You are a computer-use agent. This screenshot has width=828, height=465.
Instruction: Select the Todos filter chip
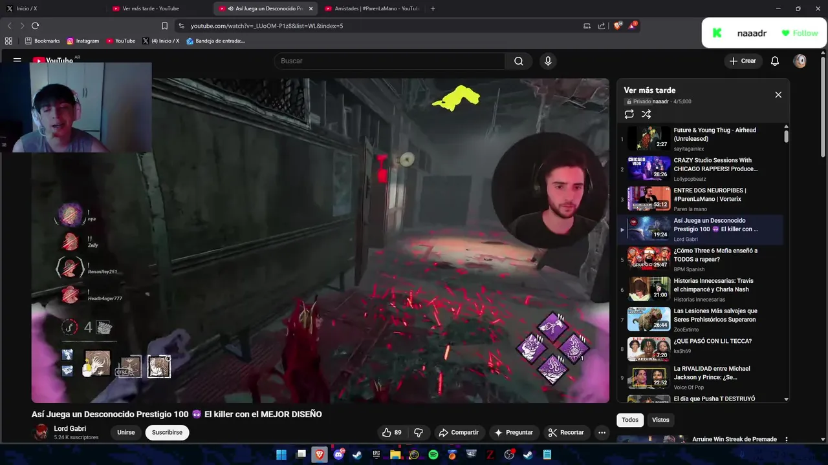click(x=630, y=420)
